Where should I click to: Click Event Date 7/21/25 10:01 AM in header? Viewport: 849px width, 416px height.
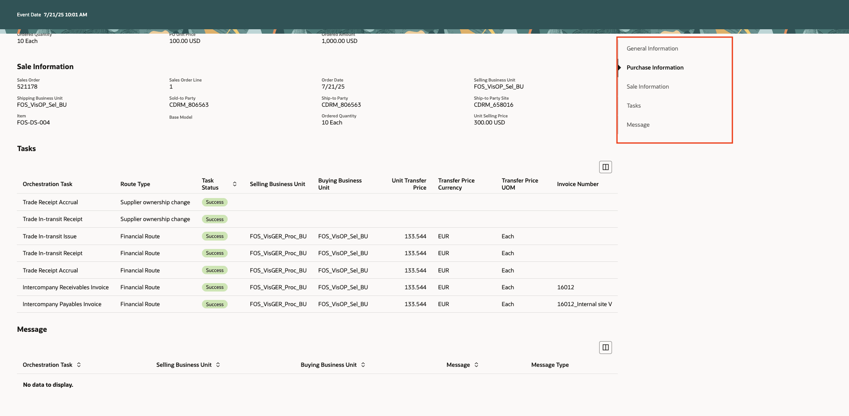[x=52, y=15]
